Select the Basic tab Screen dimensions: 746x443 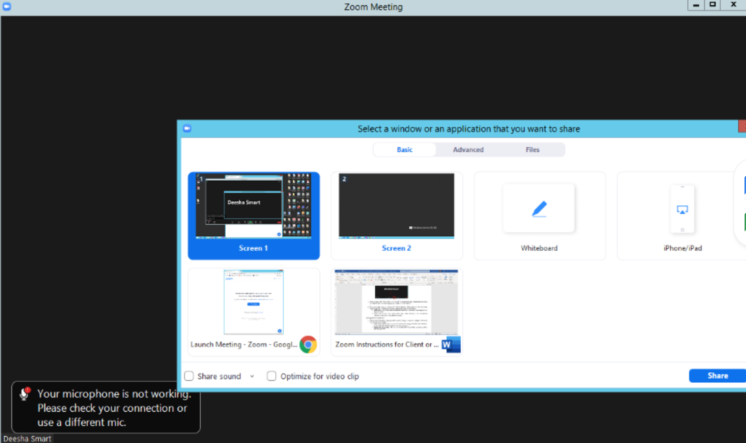(404, 150)
